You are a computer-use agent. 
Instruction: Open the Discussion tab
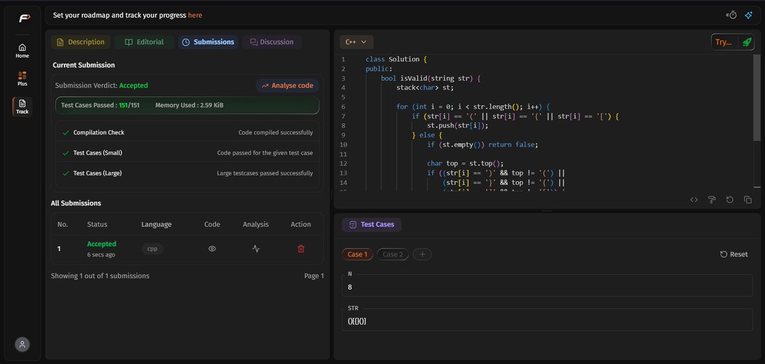(x=272, y=42)
